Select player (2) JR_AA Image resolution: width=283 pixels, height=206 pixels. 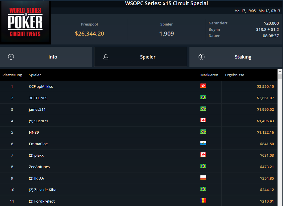point(37,178)
